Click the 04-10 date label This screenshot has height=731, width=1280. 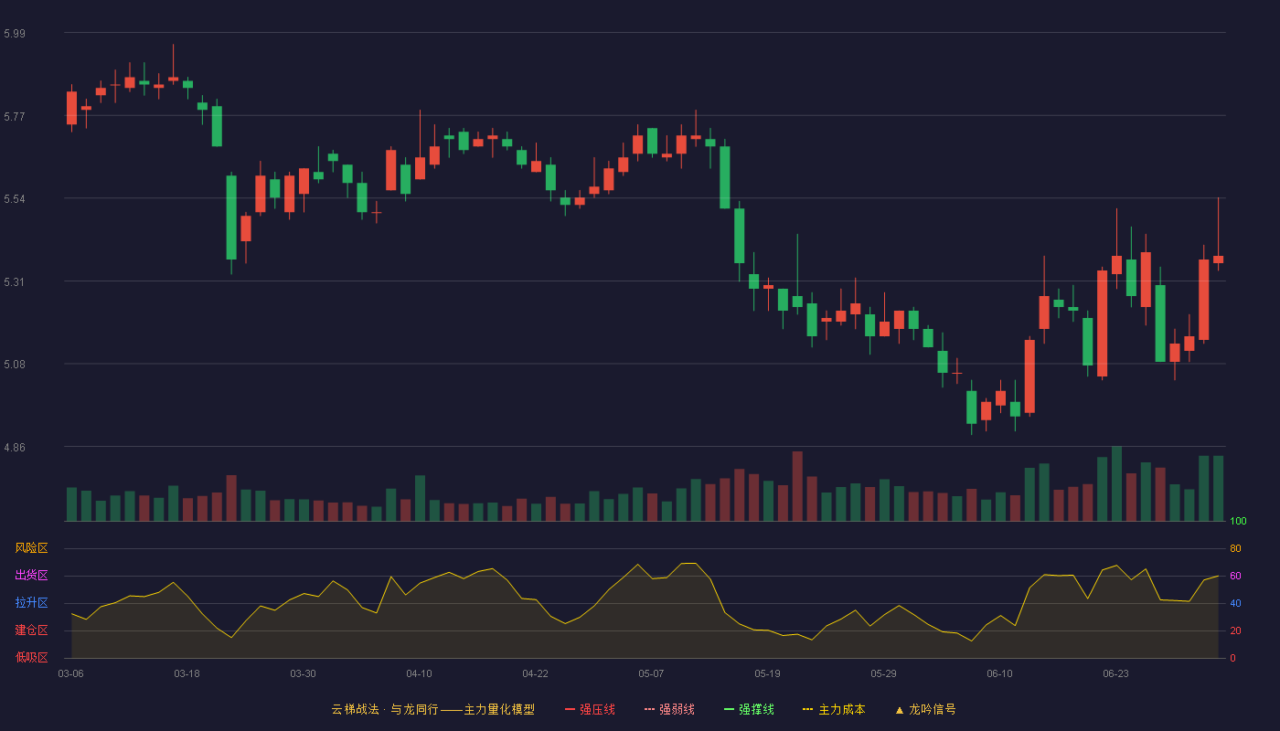[419, 673]
